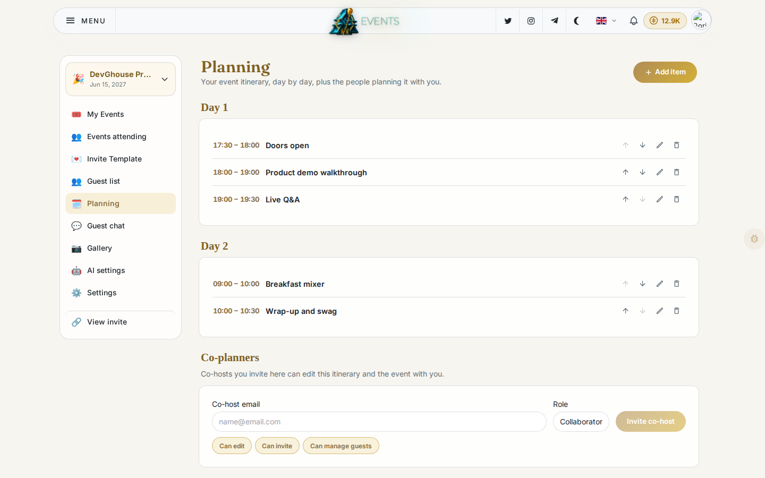Delete the Doors open item
Image resolution: width=765 pixels, height=478 pixels.
pos(676,145)
